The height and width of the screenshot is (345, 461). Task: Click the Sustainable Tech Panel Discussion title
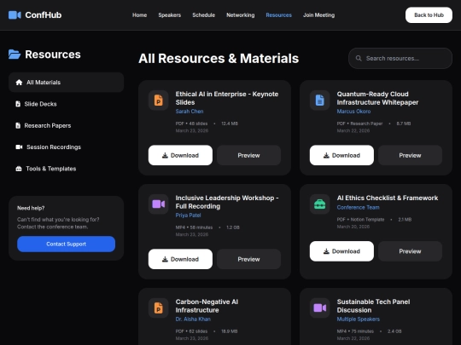(373, 306)
